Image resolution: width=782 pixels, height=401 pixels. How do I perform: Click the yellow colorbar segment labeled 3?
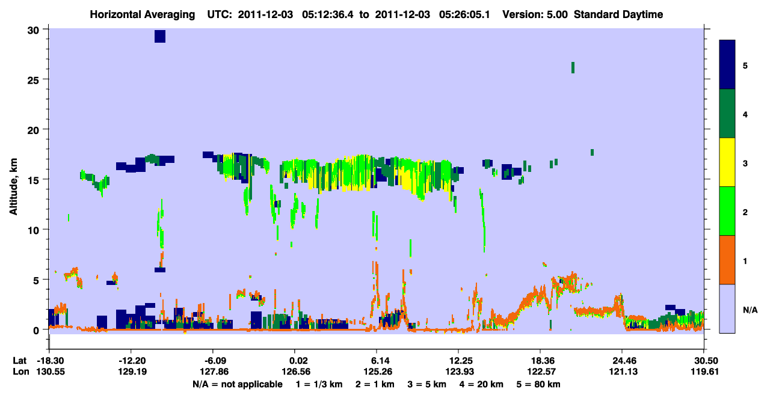click(x=728, y=162)
